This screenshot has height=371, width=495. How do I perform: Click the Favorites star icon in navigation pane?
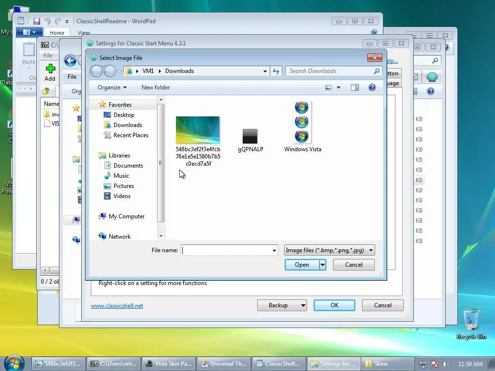[x=102, y=104]
